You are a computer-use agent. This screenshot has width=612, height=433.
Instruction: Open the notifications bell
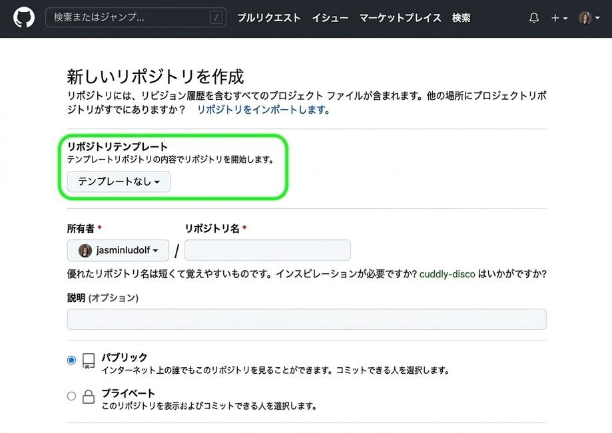pyautogui.click(x=534, y=18)
